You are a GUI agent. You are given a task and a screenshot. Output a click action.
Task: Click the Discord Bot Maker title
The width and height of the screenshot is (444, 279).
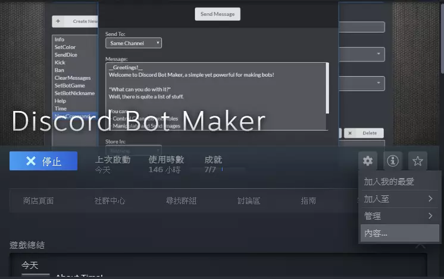point(139,121)
